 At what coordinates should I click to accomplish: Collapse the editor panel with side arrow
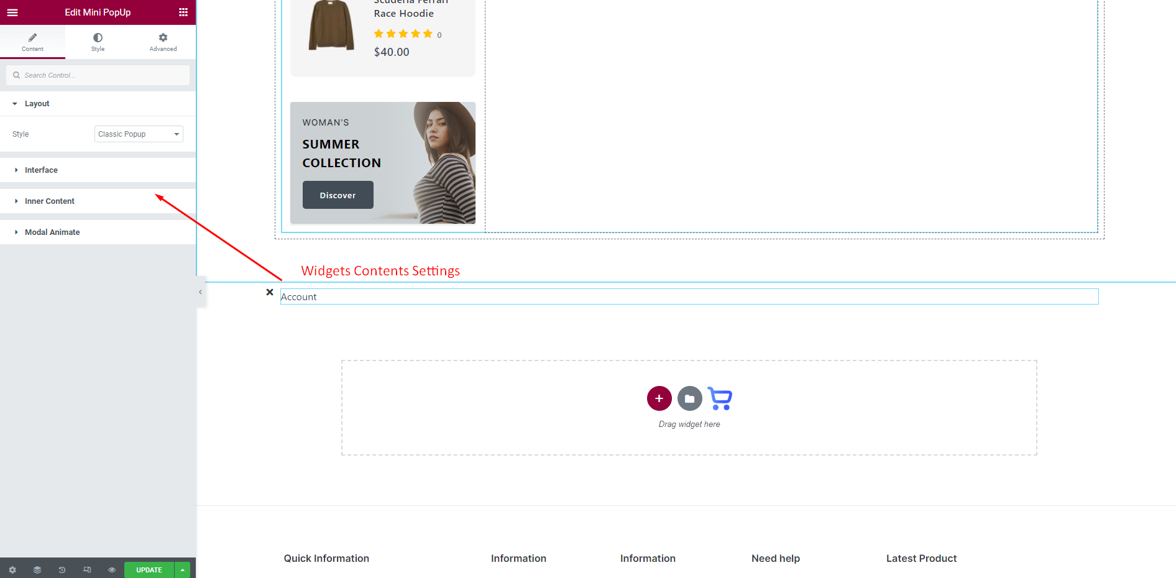(200, 292)
